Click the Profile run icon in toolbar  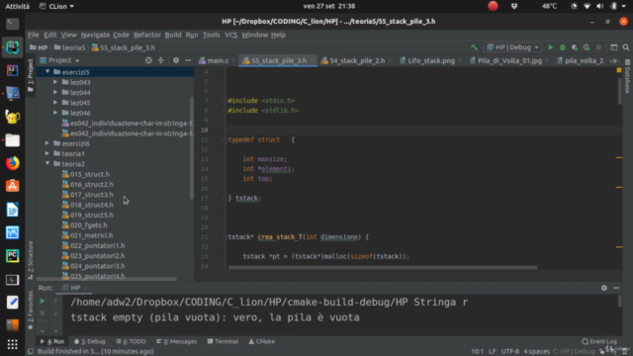[587, 47]
